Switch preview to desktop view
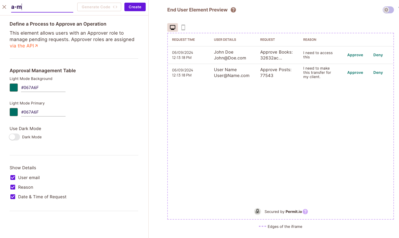 172,27
